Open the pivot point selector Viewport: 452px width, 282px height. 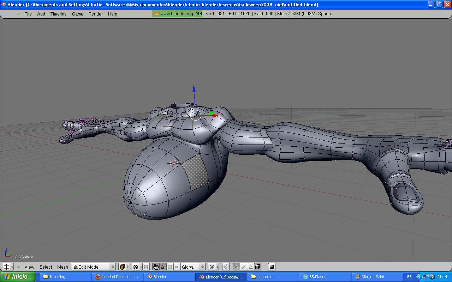[x=137, y=267]
